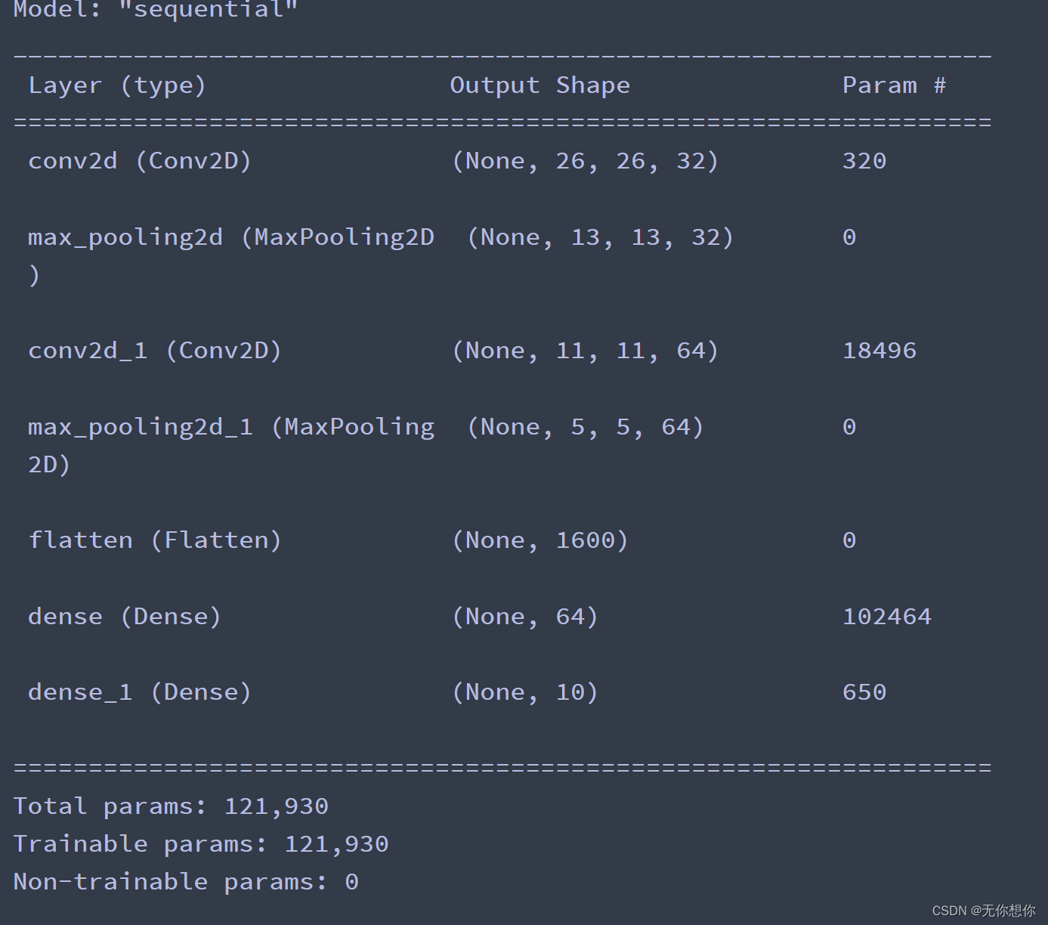Click output shape (None, 1600)
Screen dimensions: 1048x925
(539, 540)
